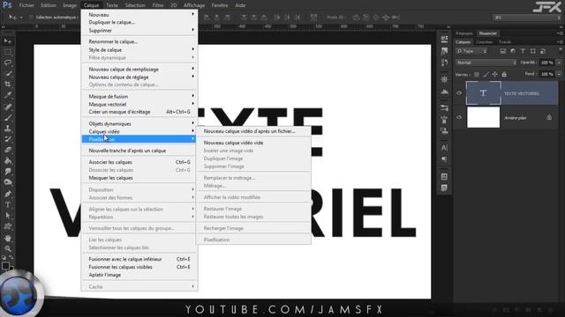The width and height of the screenshot is (565, 317).
Task: Select the Dodge tool
Action: [x=8, y=182]
